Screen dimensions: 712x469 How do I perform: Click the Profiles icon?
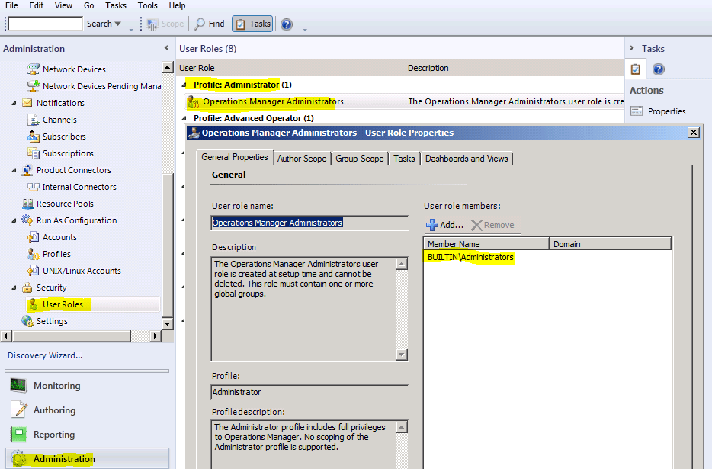click(33, 254)
